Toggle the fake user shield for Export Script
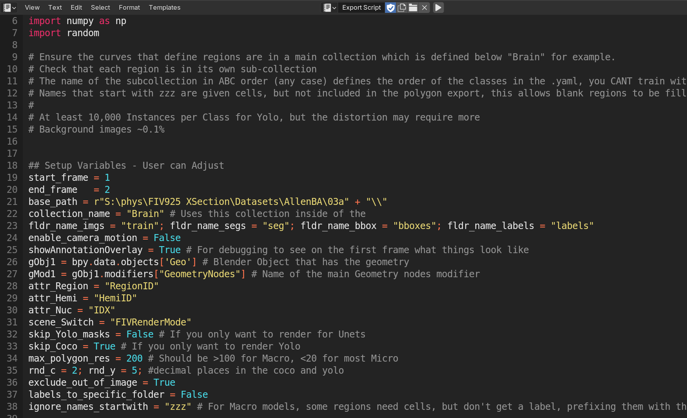Viewport: 687px width, 418px height. pyautogui.click(x=390, y=7)
